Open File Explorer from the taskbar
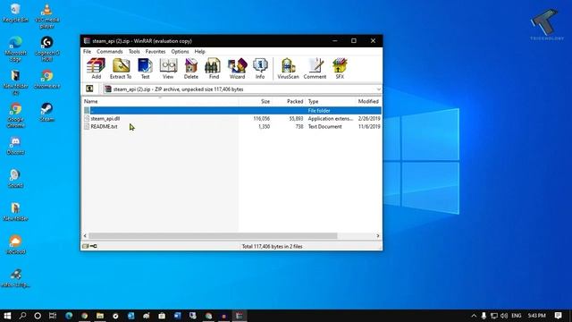 [x=100, y=316]
